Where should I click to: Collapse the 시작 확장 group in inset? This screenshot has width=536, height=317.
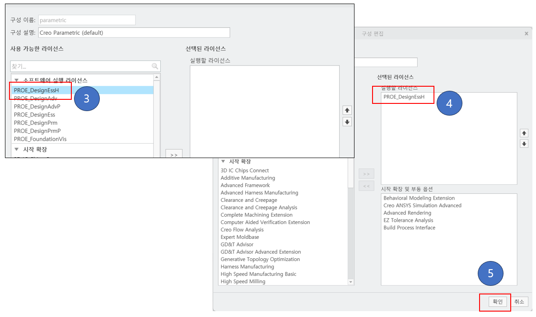pos(16,149)
